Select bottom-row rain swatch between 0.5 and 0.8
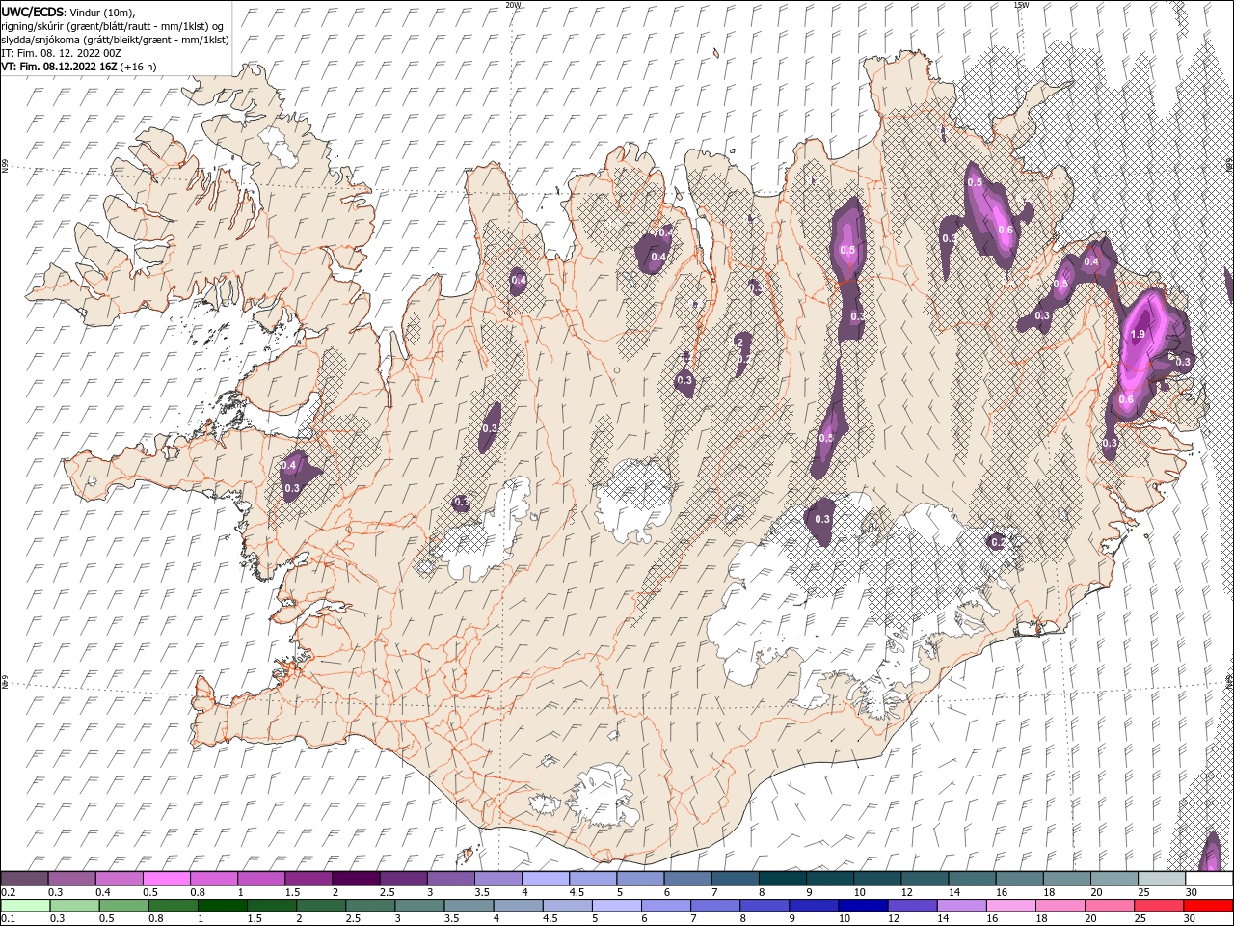 click(x=123, y=907)
